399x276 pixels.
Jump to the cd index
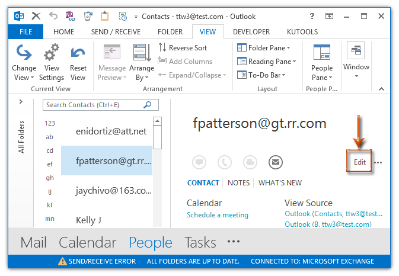pos(50,150)
